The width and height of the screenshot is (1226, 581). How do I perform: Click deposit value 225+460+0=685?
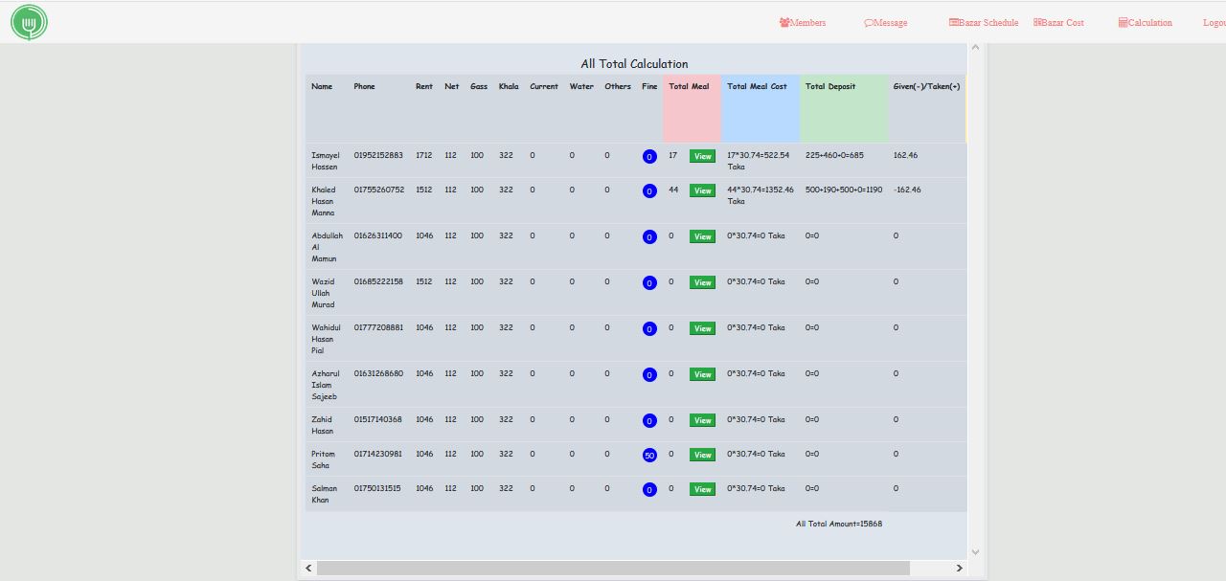[x=834, y=155]
